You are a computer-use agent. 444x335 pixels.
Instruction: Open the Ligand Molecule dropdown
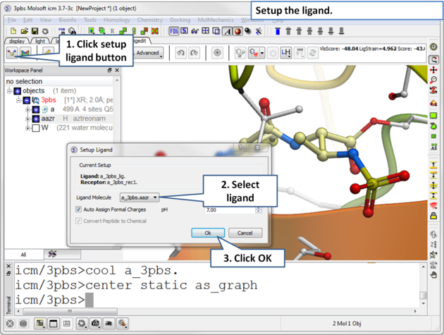tap(140, 197)
